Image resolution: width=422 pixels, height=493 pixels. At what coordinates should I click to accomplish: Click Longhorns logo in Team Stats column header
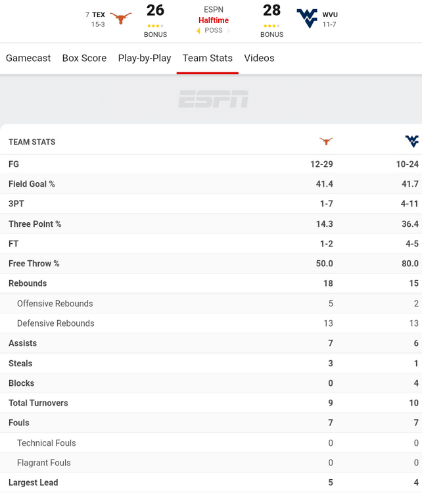tap(326, 141)
